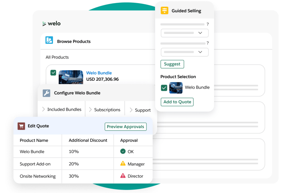Screen dimensions: 290x193
Task: Click the Welo Bundle thumbnail in Product Selection
Action: 176,88
